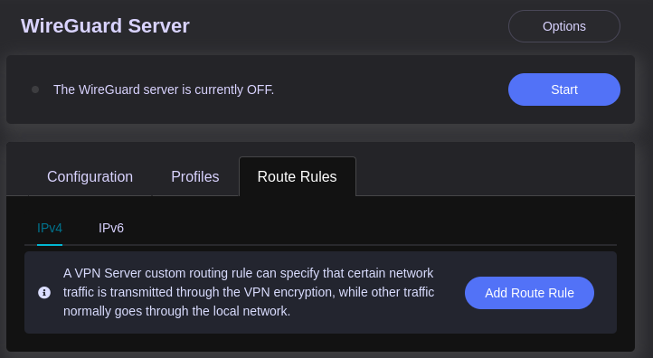
Task: Click the VPN custom routing rule description text
Action: [249, 292]
